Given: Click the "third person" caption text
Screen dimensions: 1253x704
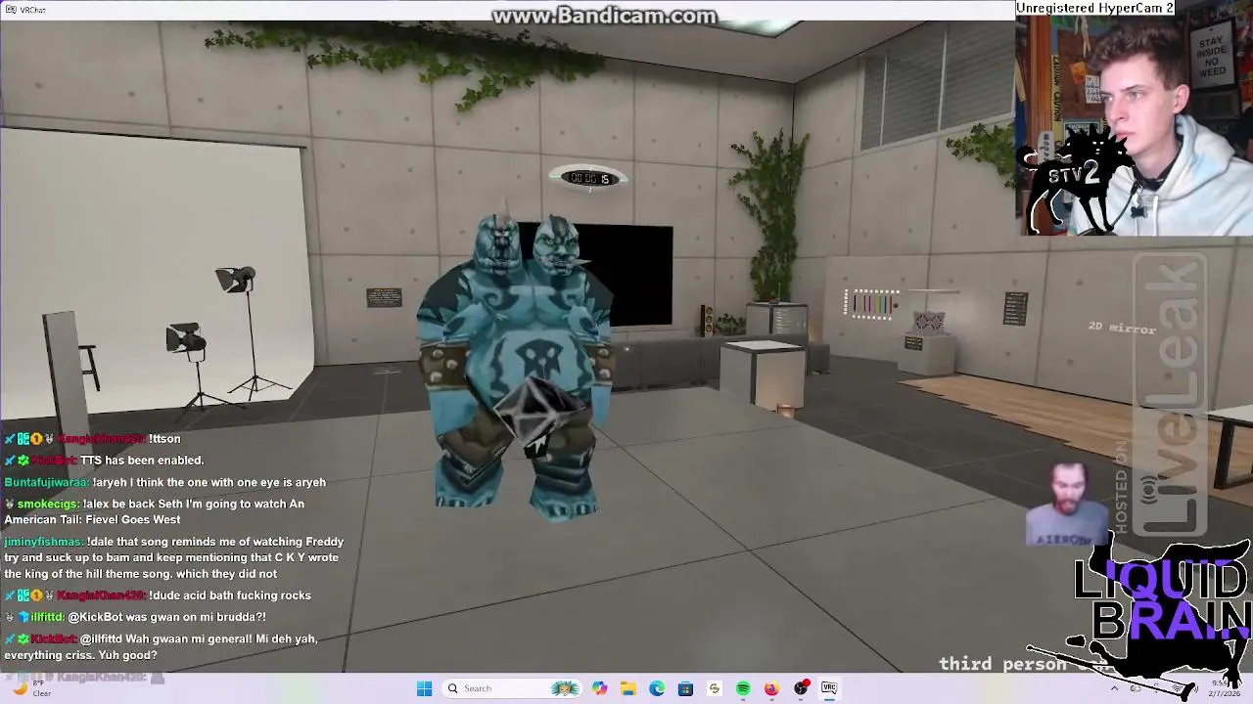Looking at the screenshot, I should [1002, 664].
